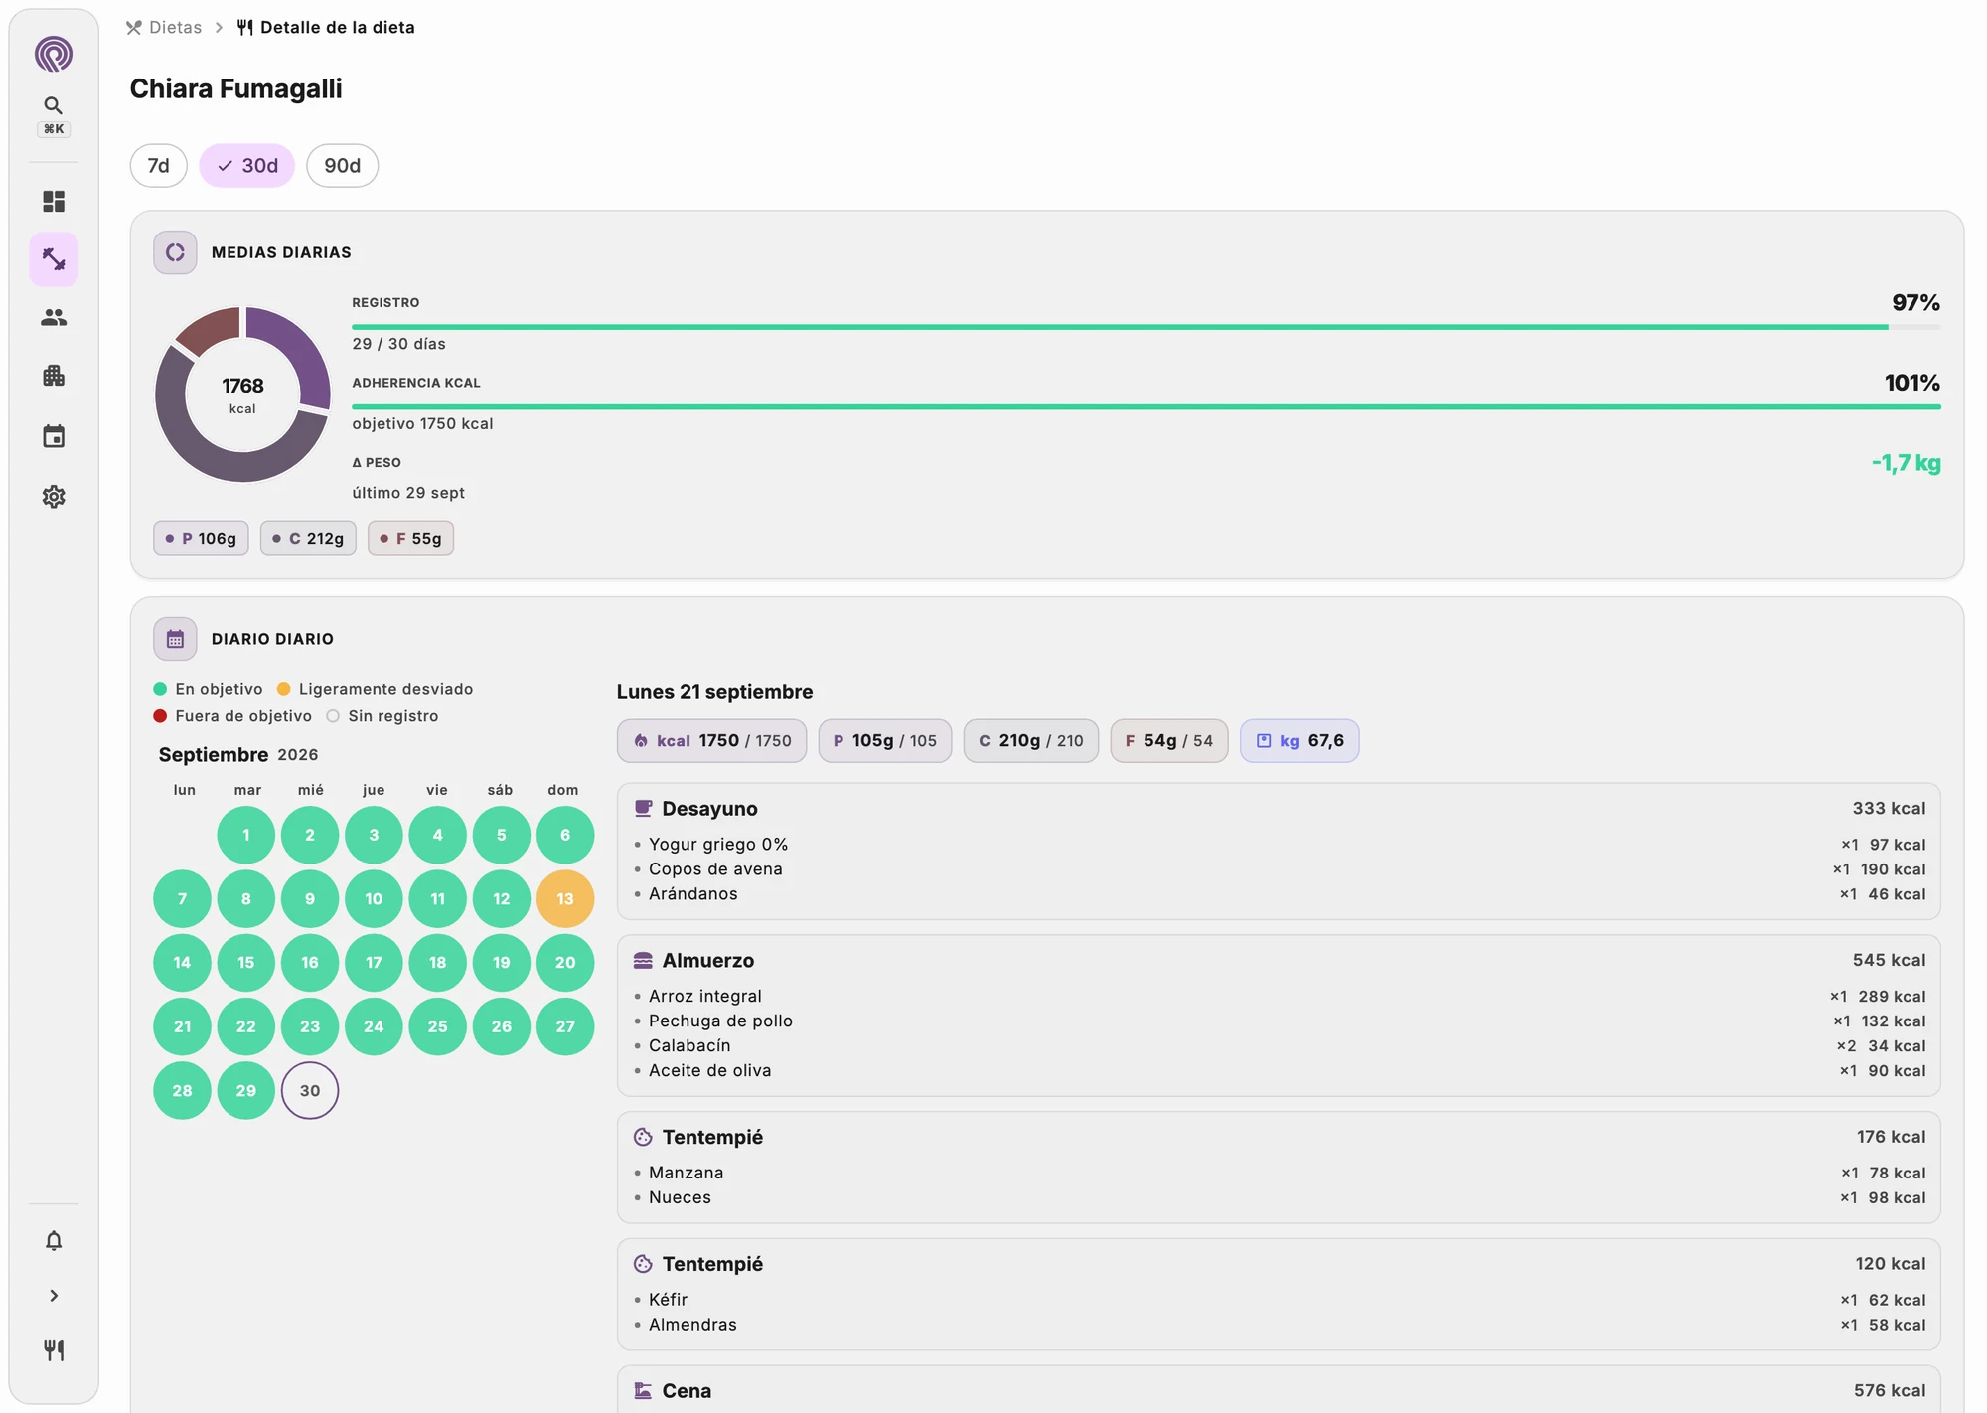Select day 30 in the calendar
This screenshot has width=1987, height=1413.
point(310,1091)
